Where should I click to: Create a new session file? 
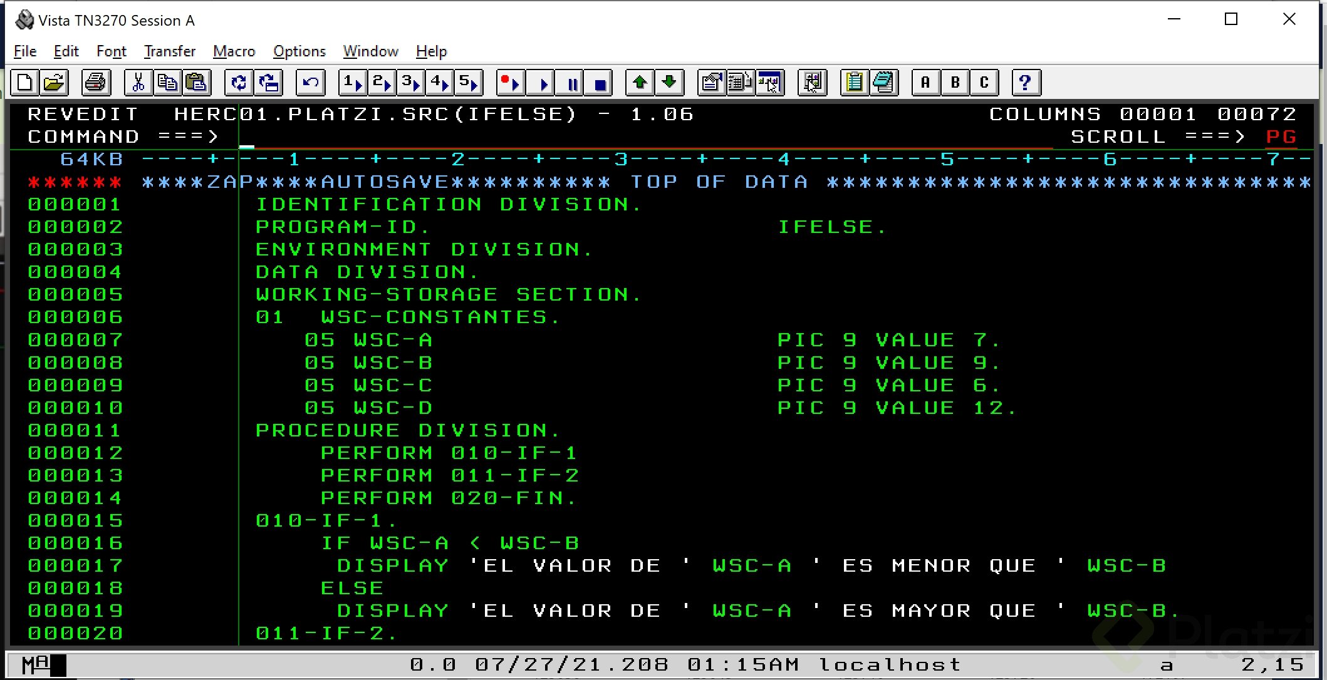[25, 82]
